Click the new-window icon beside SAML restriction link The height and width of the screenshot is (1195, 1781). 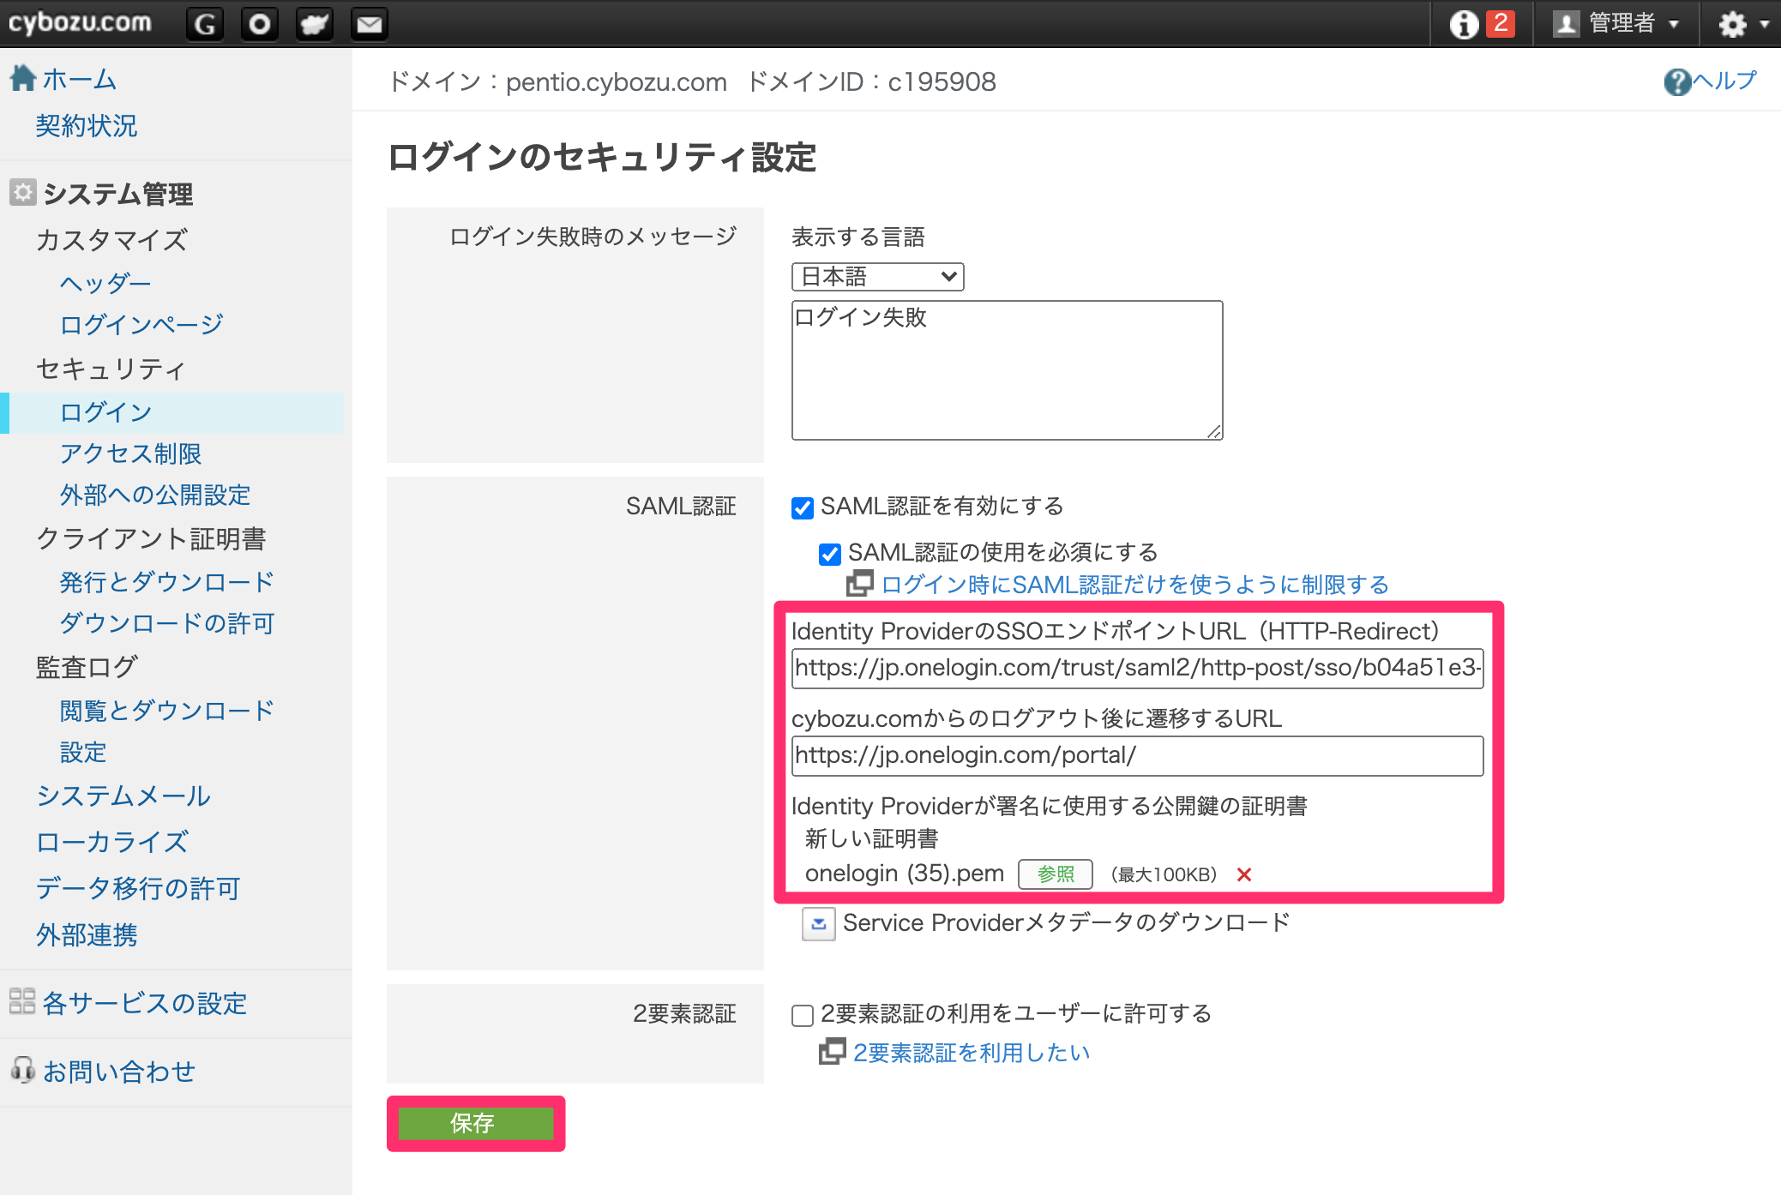pos(860,584)
